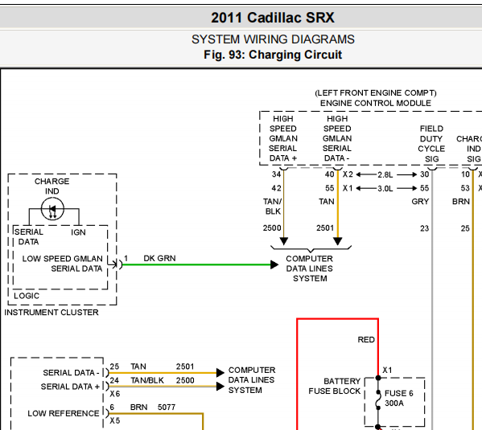Click the "HIGH SPEED GMLAN SERIAL DATA -" label

click(x=337, y=138)
